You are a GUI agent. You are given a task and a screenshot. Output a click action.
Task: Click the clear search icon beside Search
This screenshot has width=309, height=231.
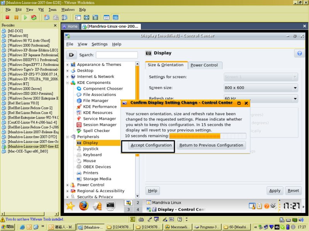click(x=71, y=55)
